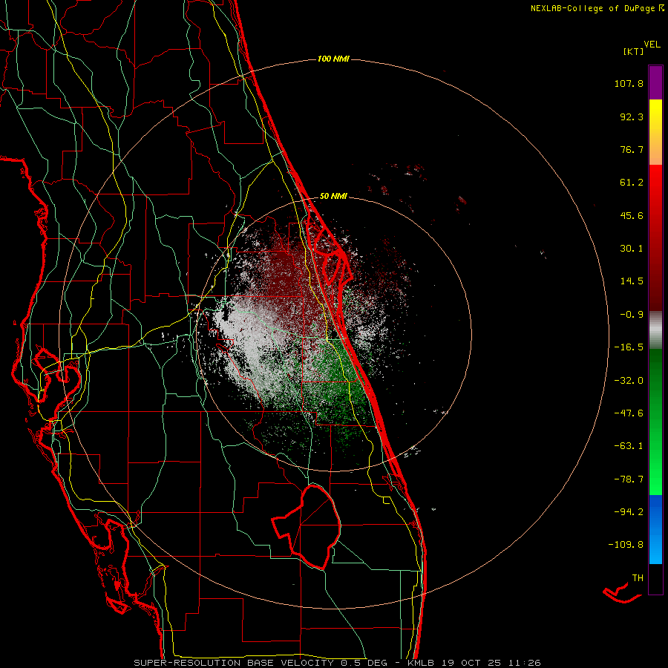Select the 76.7 scale value

[x=632, y=149]
